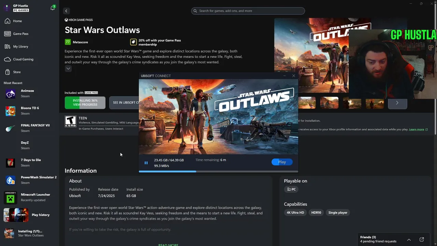Close the Ubisoft Connect window
This screenshot has width=437, height=246.
(294, 76)
